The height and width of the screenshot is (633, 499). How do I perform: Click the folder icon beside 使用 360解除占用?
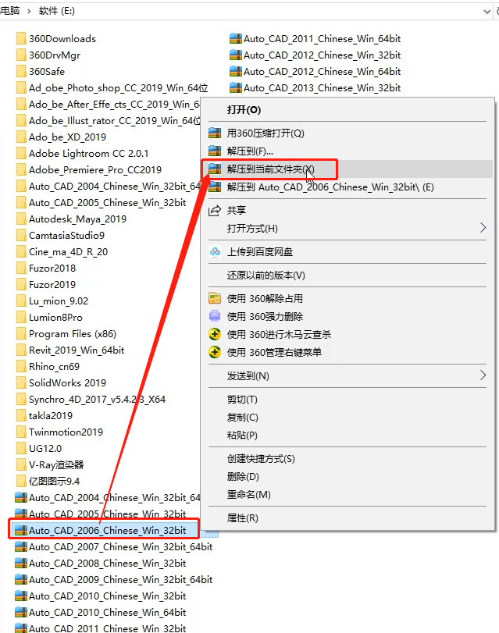pos(215,298)
